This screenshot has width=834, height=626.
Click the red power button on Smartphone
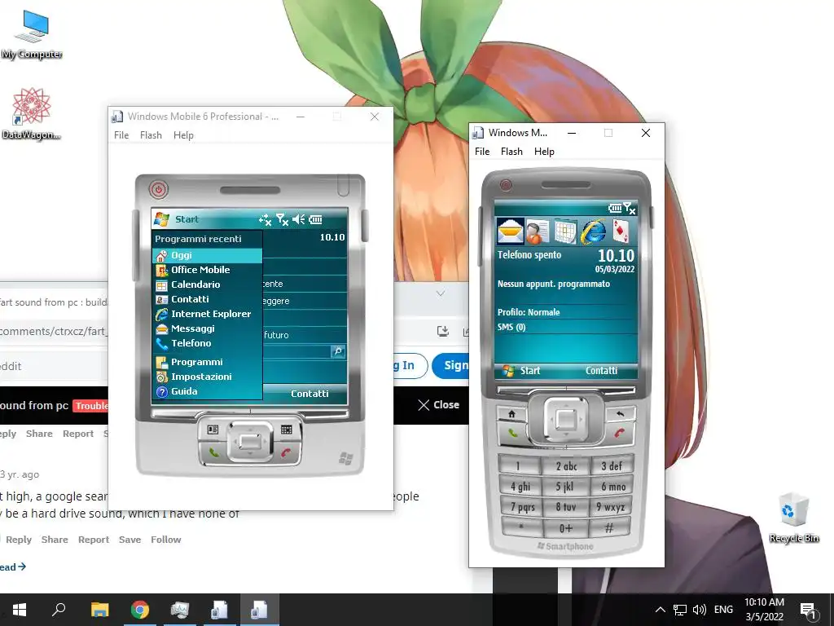(506, 185)
